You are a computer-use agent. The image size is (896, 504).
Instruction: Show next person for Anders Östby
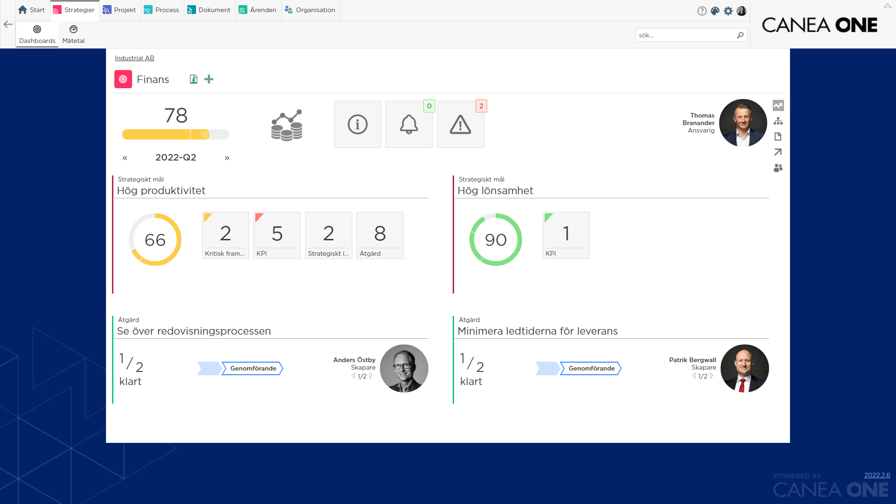pos(371,376)
